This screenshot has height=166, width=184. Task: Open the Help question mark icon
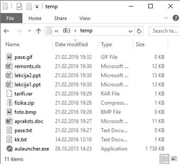[176, 18]
